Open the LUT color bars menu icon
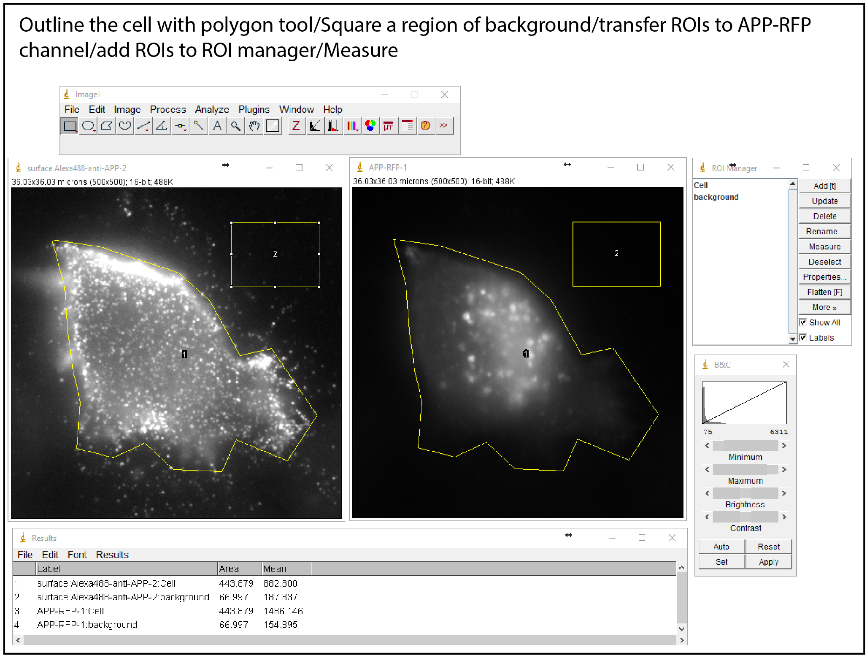 click(352, 126)
